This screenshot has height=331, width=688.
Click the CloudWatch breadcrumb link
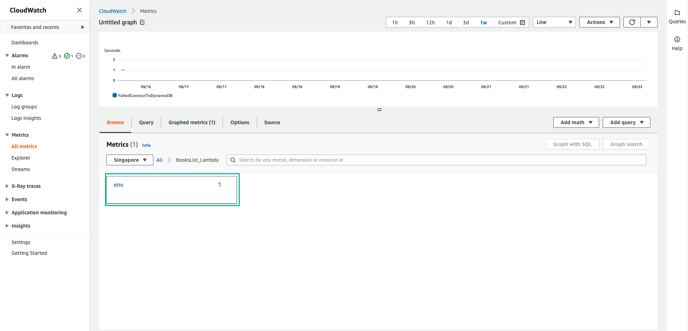coord(113,11)
